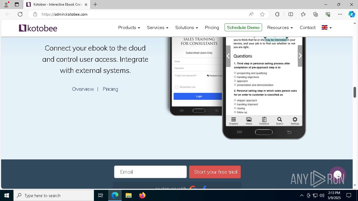The width and height of the screenshot is (358, 201).
Task: Click the Windows taskbar search box
Action: 54,195
